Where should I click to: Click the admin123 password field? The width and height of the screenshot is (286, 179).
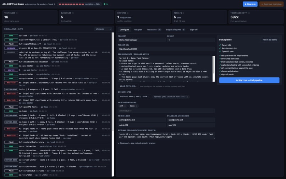coord(142,125)
